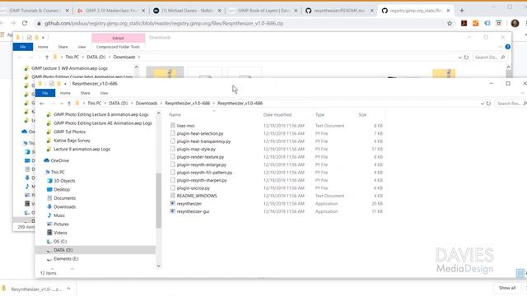Select the README_WINDOWS text document
Image resolution: width=527 pixels, height=296 pixels.
(197, 196)
